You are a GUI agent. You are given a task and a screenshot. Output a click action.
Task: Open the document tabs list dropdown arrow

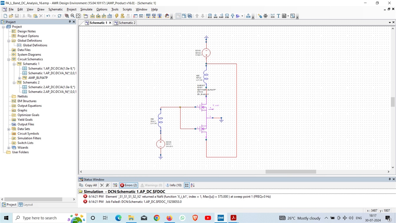[x=390, y=23]
